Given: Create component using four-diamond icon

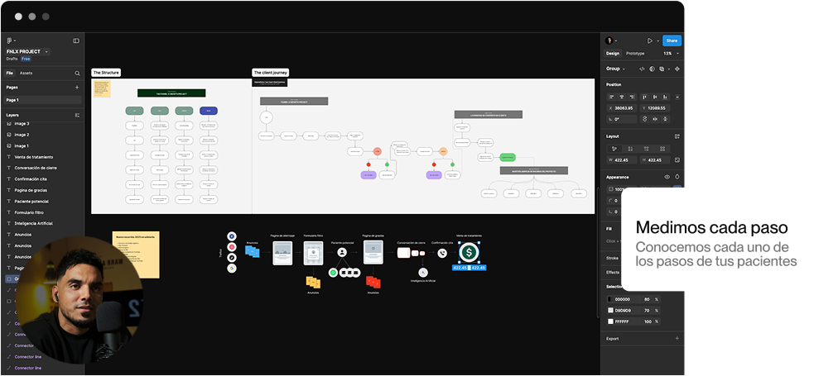Looking at the screenshot, I should 677,69.
